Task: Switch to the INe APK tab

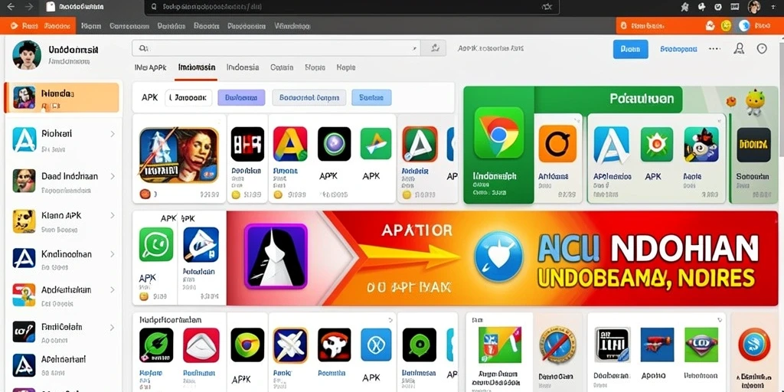Action: (150, 67)
